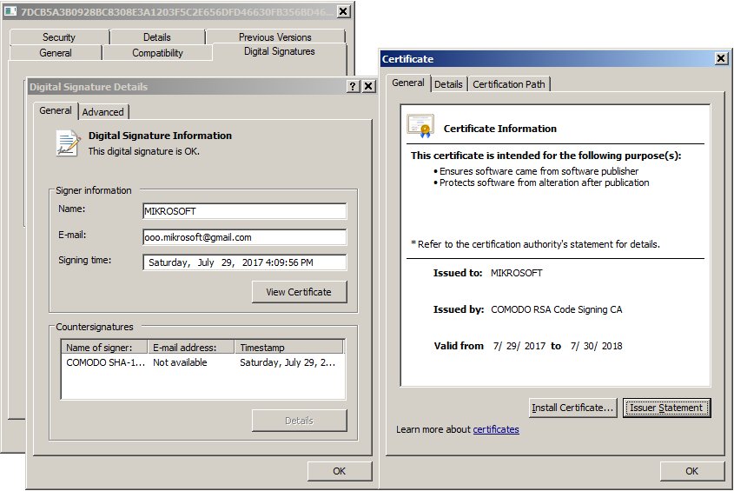Show the Certification Path tab
734x491 pixels.
(509, 84)
